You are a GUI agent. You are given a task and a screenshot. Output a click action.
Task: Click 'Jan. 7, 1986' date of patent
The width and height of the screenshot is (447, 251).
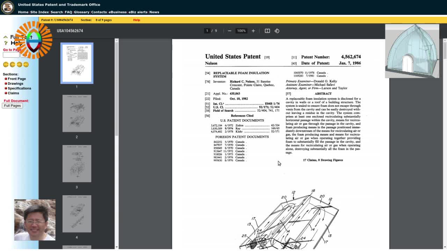coord(350,63)
